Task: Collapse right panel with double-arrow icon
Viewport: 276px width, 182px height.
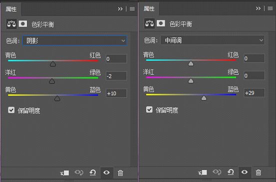Action: (258, 8)
